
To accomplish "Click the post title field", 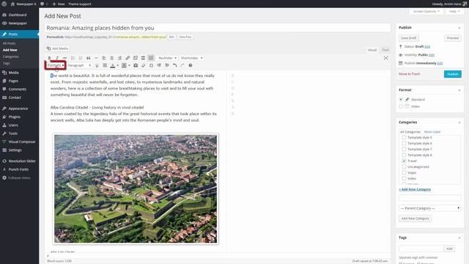I will [218, 28].
